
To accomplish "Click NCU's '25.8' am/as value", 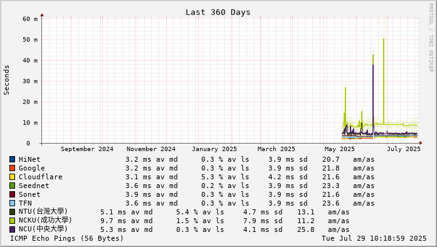I will pos(306,229).
